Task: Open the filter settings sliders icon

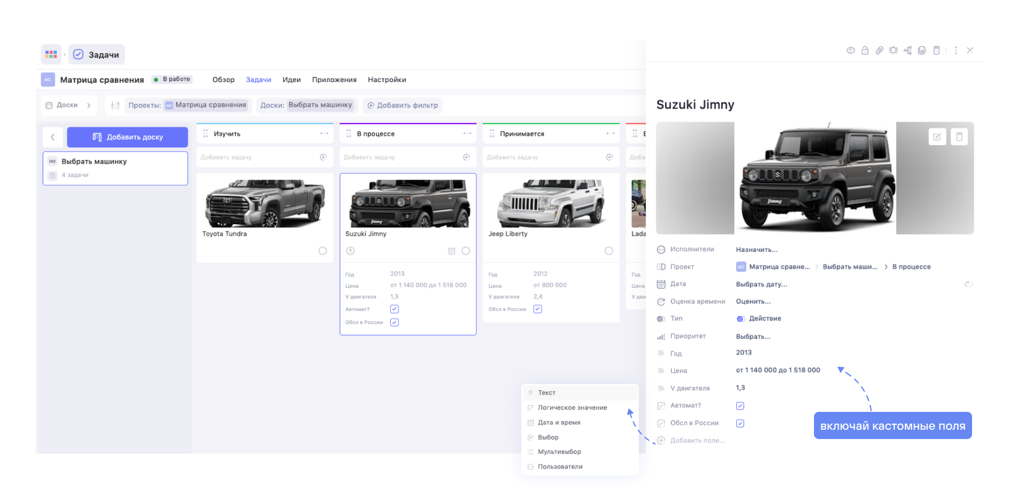Action: click(115, 106)
